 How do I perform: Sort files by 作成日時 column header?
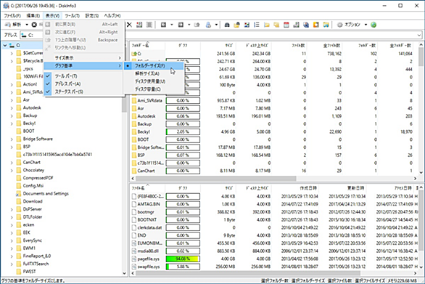pos(295,188)
